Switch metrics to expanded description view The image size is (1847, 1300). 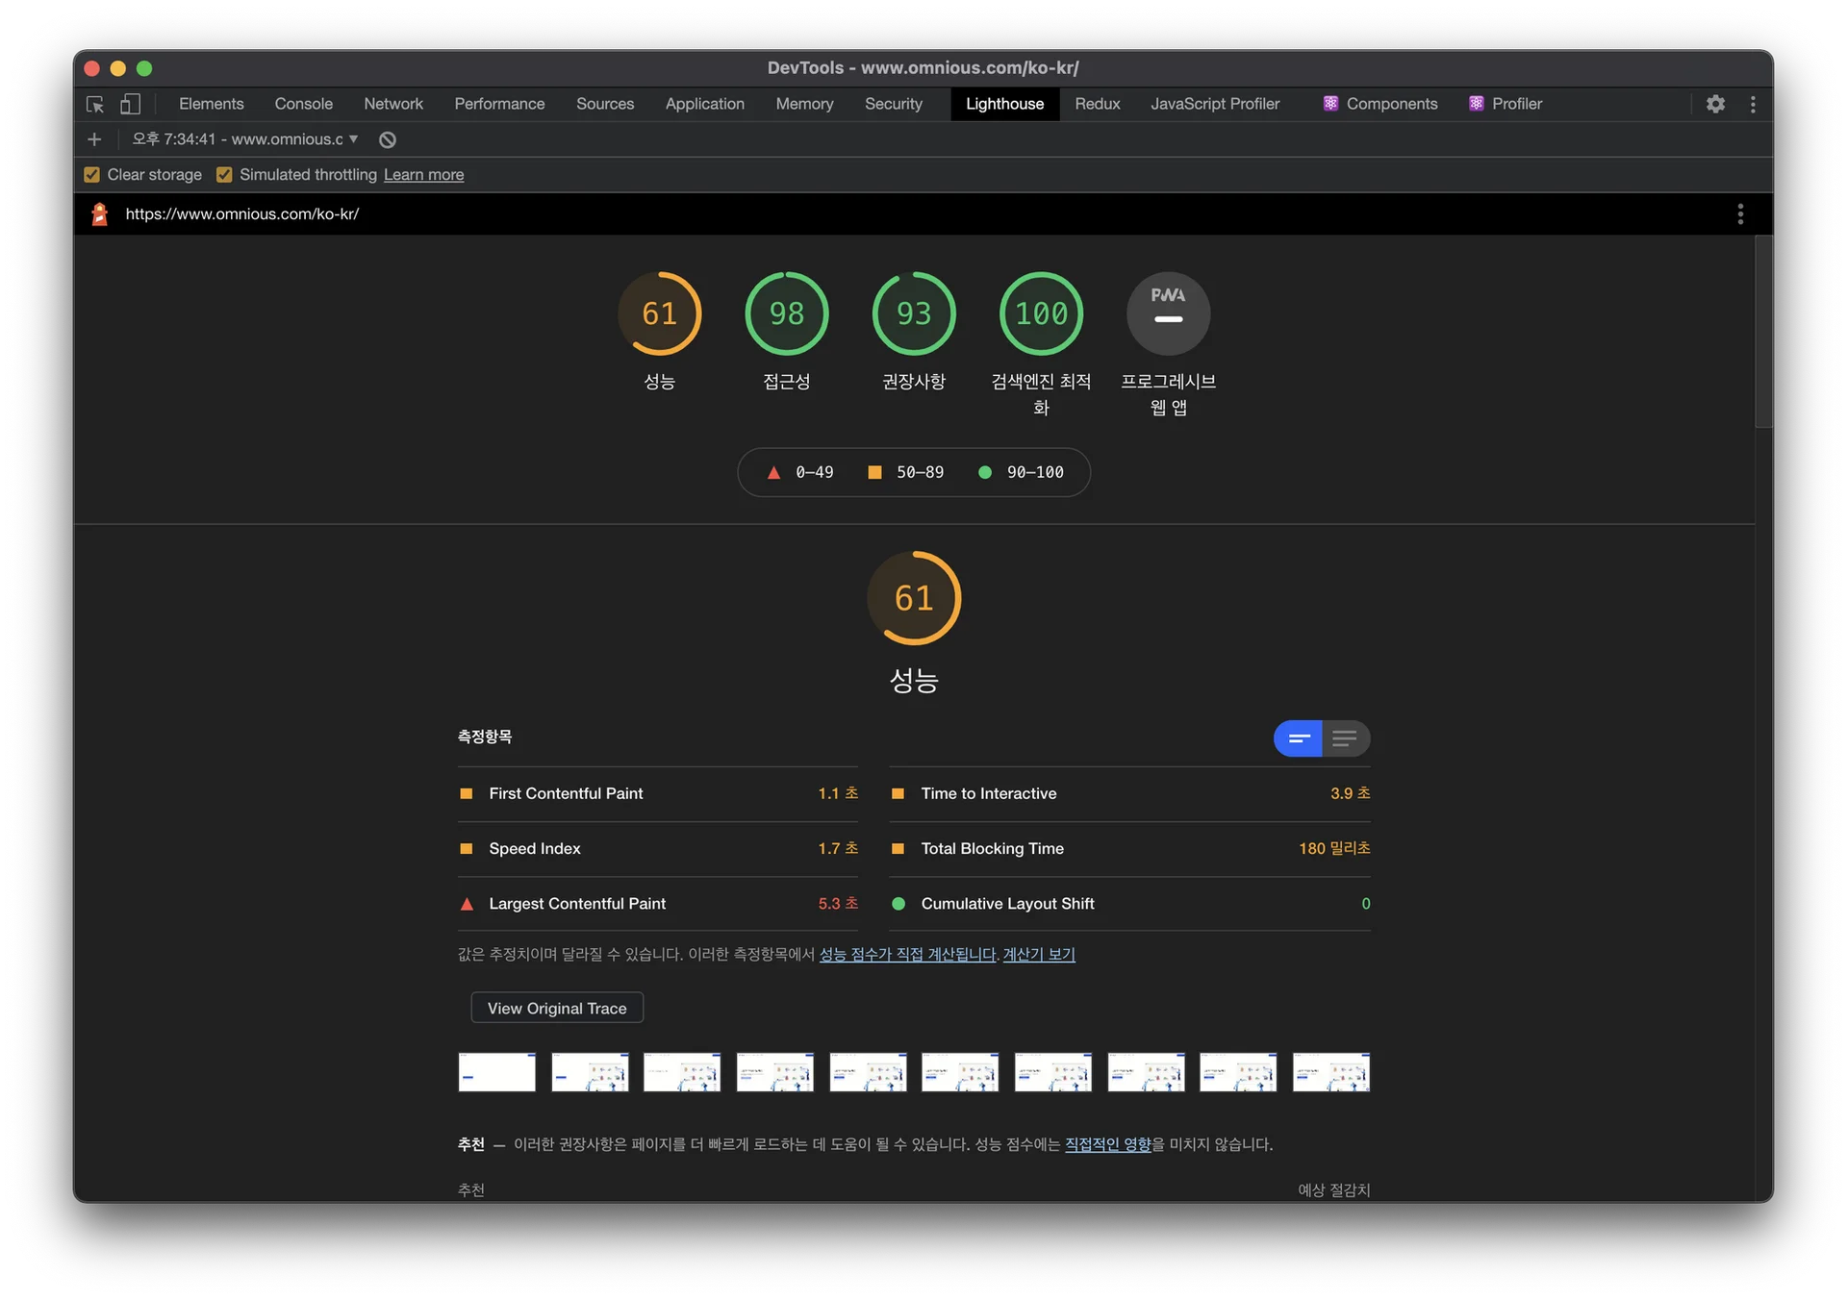click(1346, 738)
